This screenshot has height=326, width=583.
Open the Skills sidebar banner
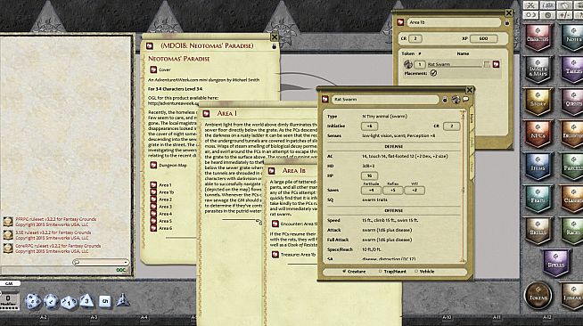point(538,231)
